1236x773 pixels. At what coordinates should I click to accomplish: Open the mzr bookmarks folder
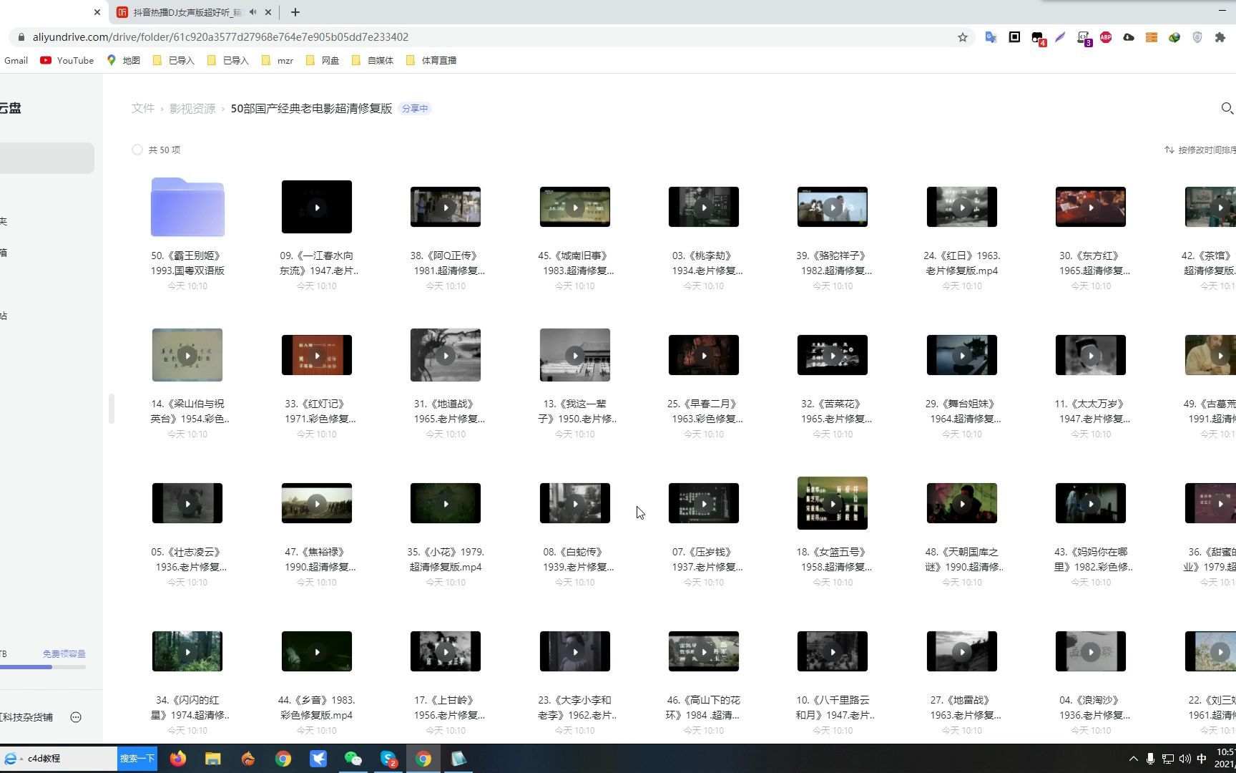tap(278, 60)
